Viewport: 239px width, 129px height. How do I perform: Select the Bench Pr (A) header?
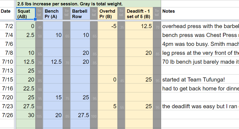(53, 13)
